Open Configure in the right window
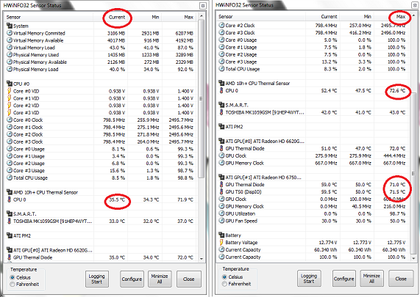 [344, 279]
